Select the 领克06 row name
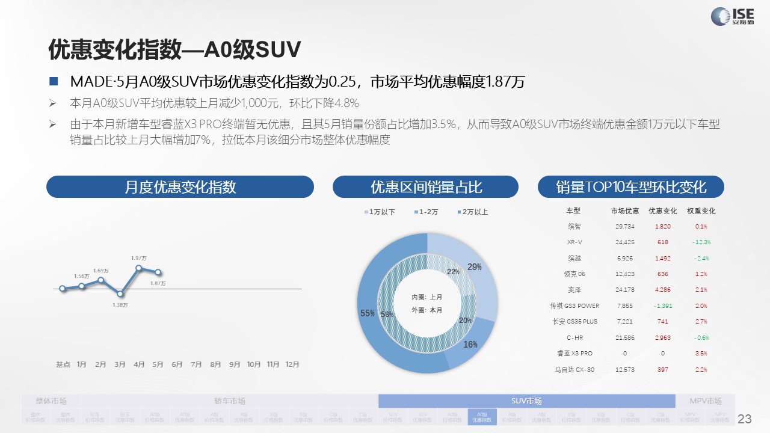This screenshot has width=770, height=433. [574, 274]
